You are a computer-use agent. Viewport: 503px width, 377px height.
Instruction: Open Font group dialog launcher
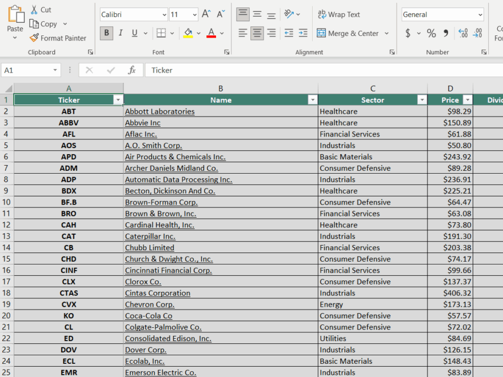[x=227, y=52]
